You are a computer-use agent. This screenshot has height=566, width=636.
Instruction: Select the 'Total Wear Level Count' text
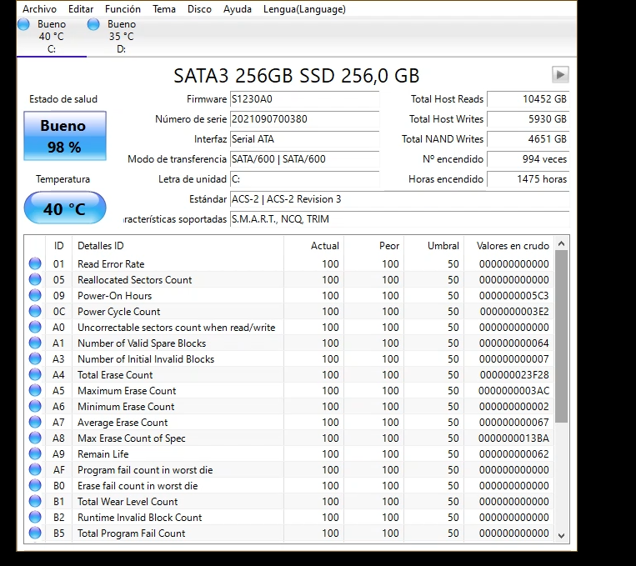point(128,502)
